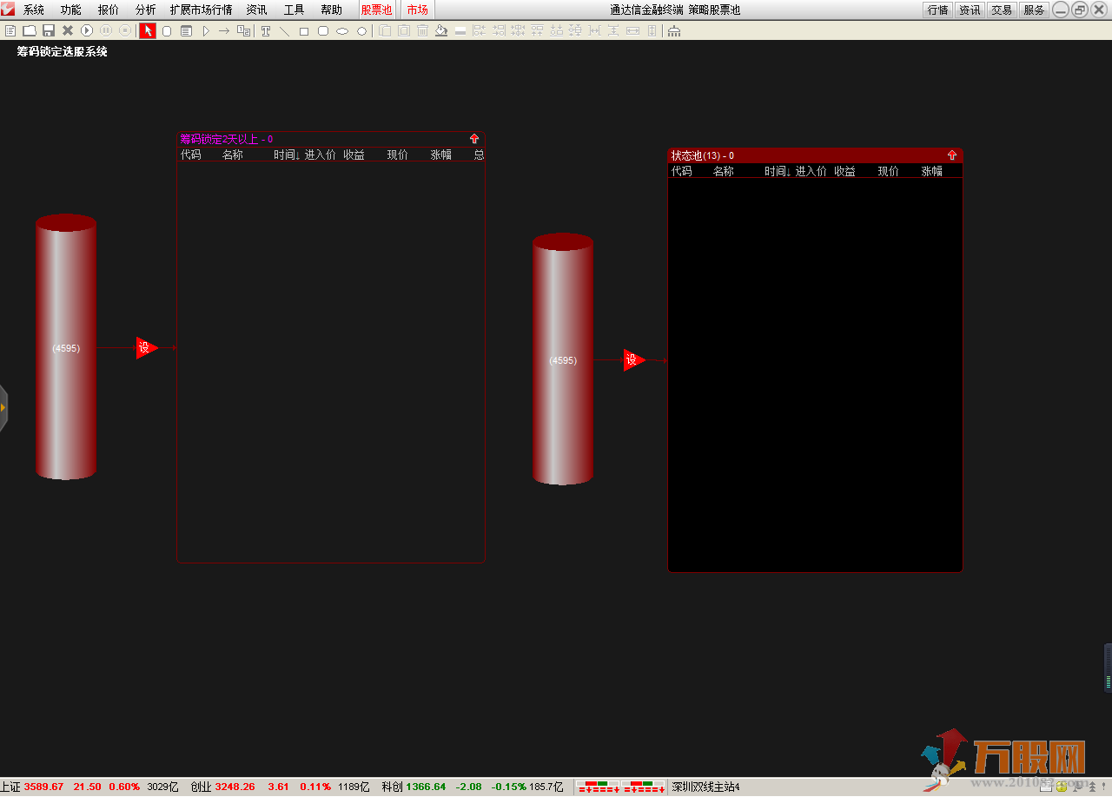Click the grayed paste icon in toolbar
This screenshot has width=1112, height=797.
[403, 30]
